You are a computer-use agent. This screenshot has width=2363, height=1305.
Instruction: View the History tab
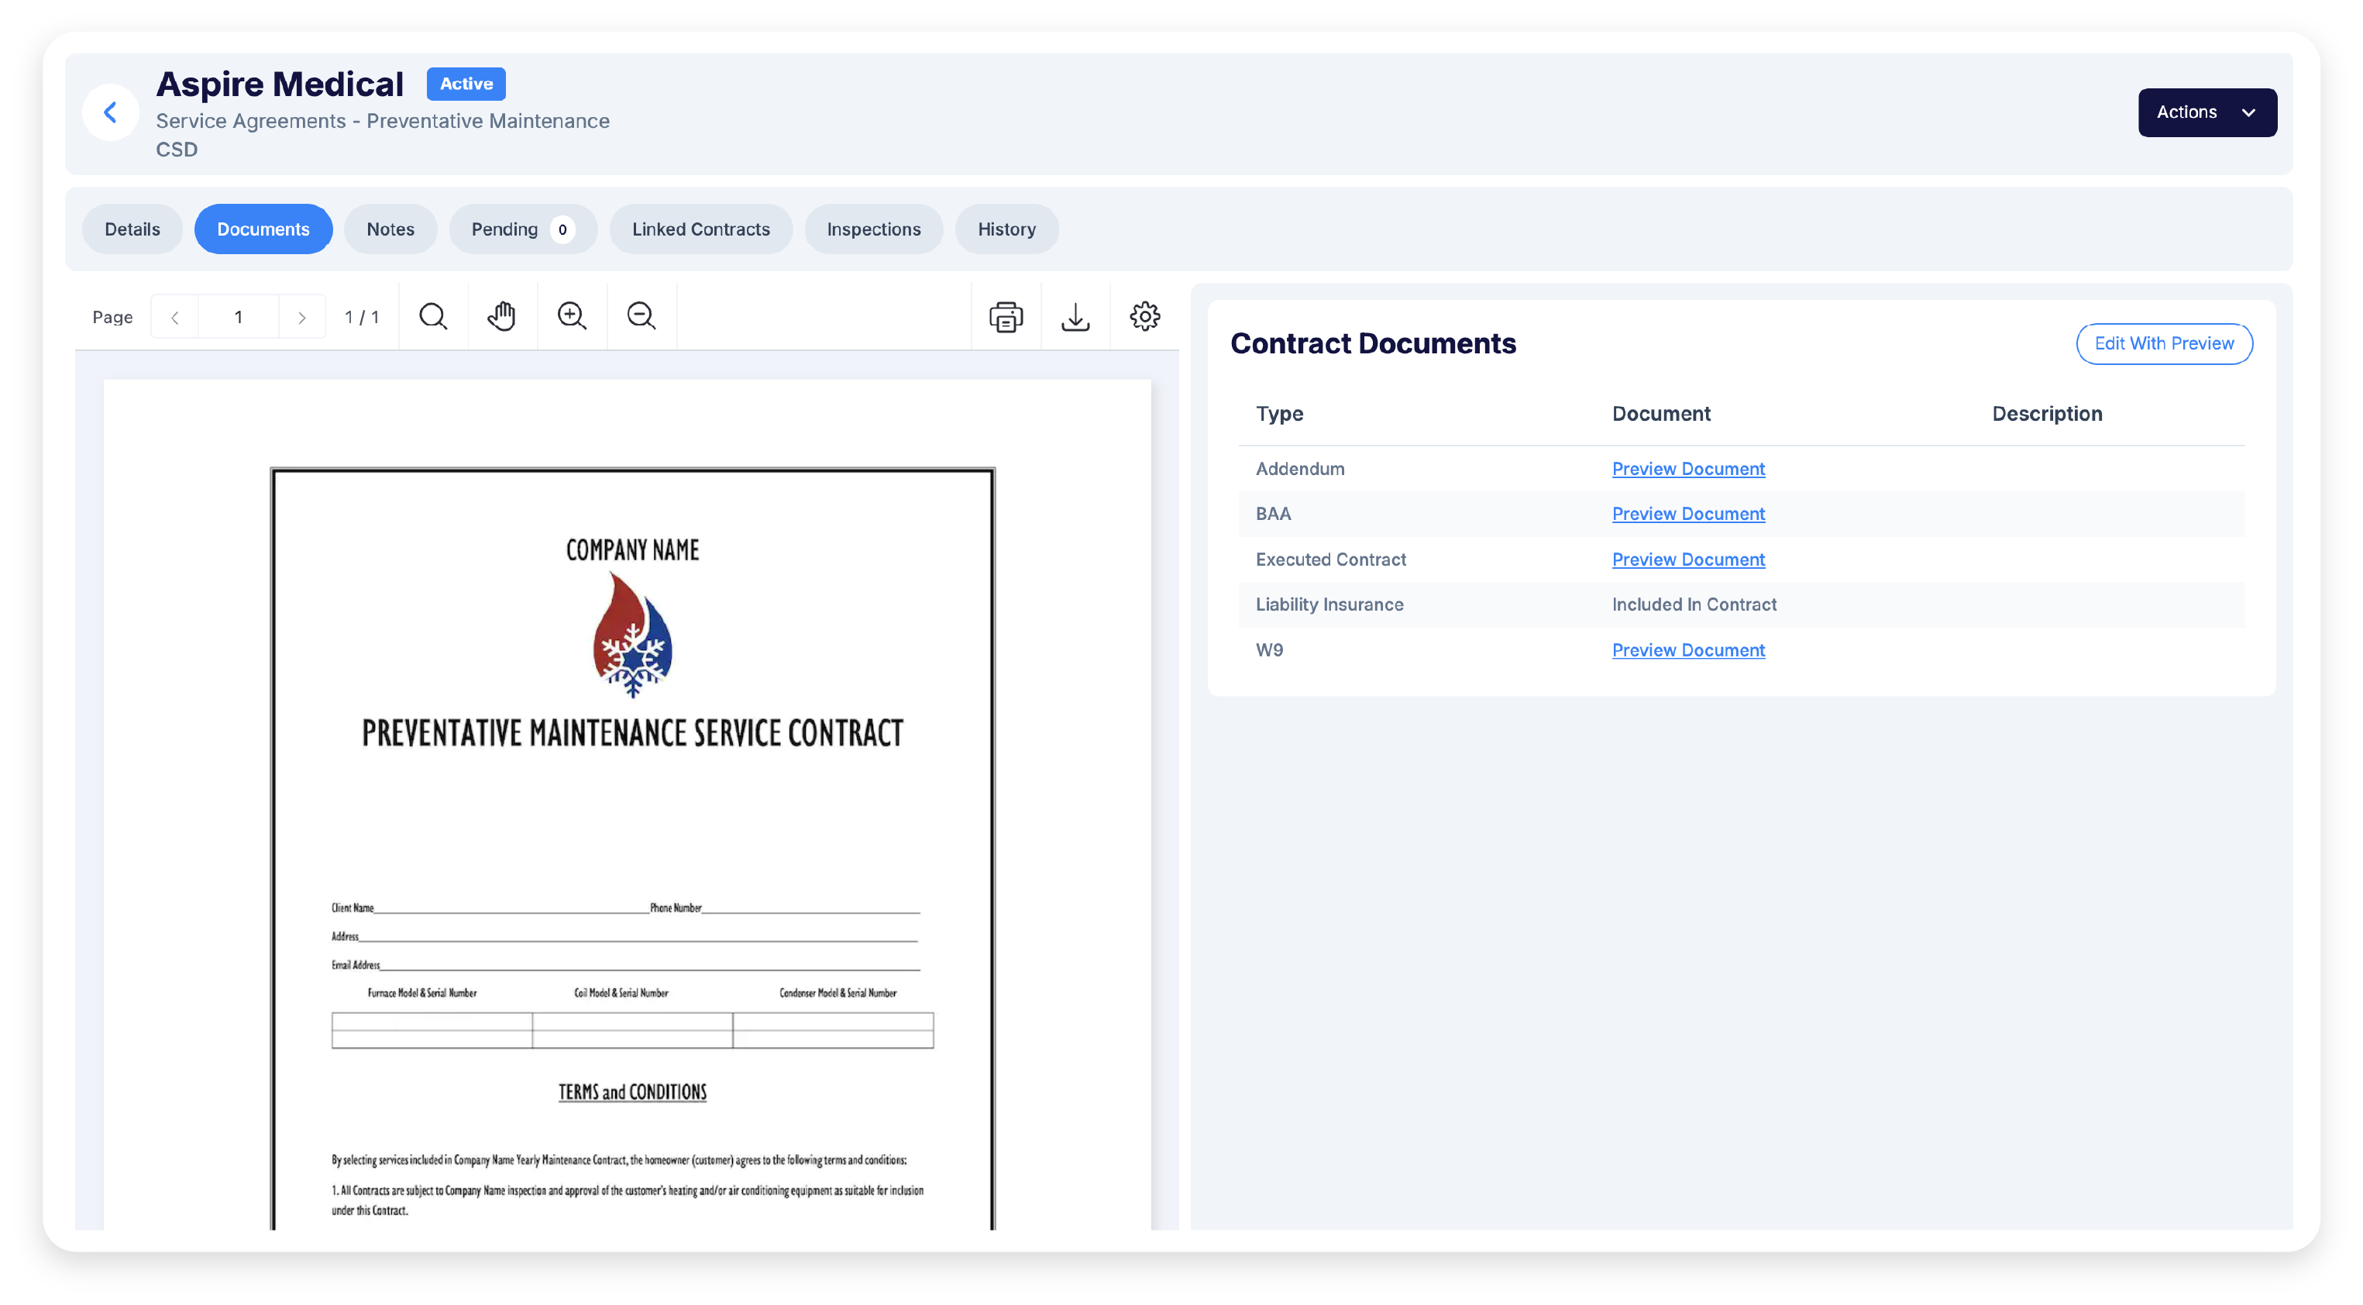click(1006, 229)
